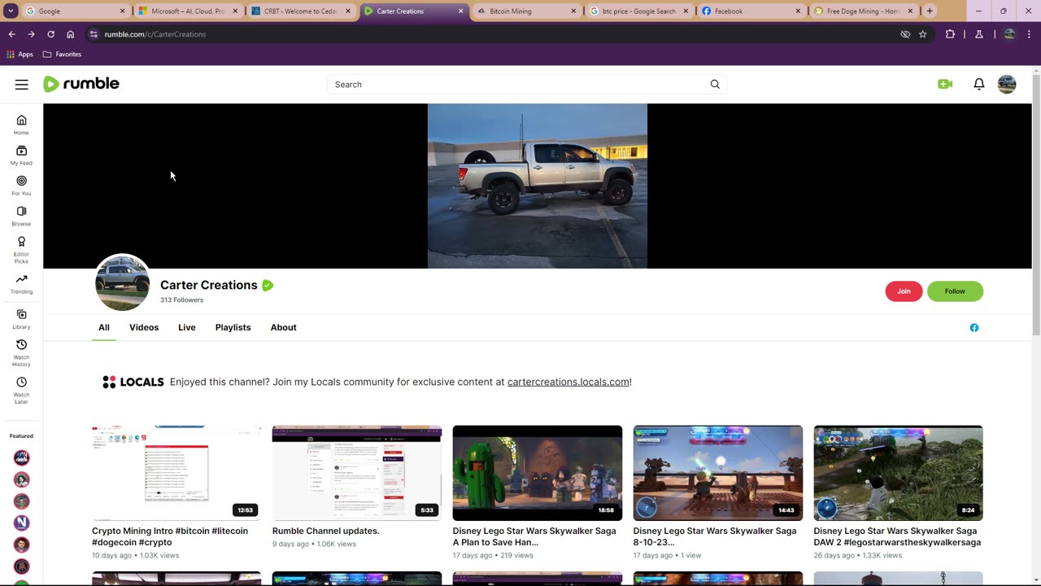Open the About tab
Screen dimensions: 1041x586
[284, 328]
